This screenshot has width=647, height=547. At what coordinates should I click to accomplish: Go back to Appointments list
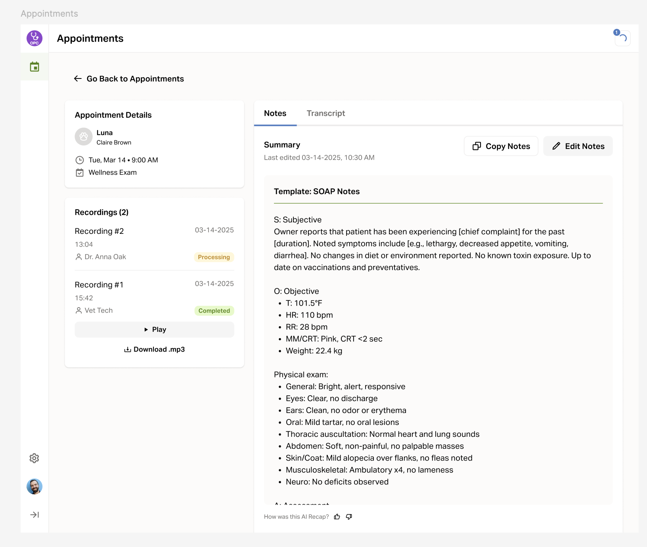pyautogui.click(x=129, y=79)
